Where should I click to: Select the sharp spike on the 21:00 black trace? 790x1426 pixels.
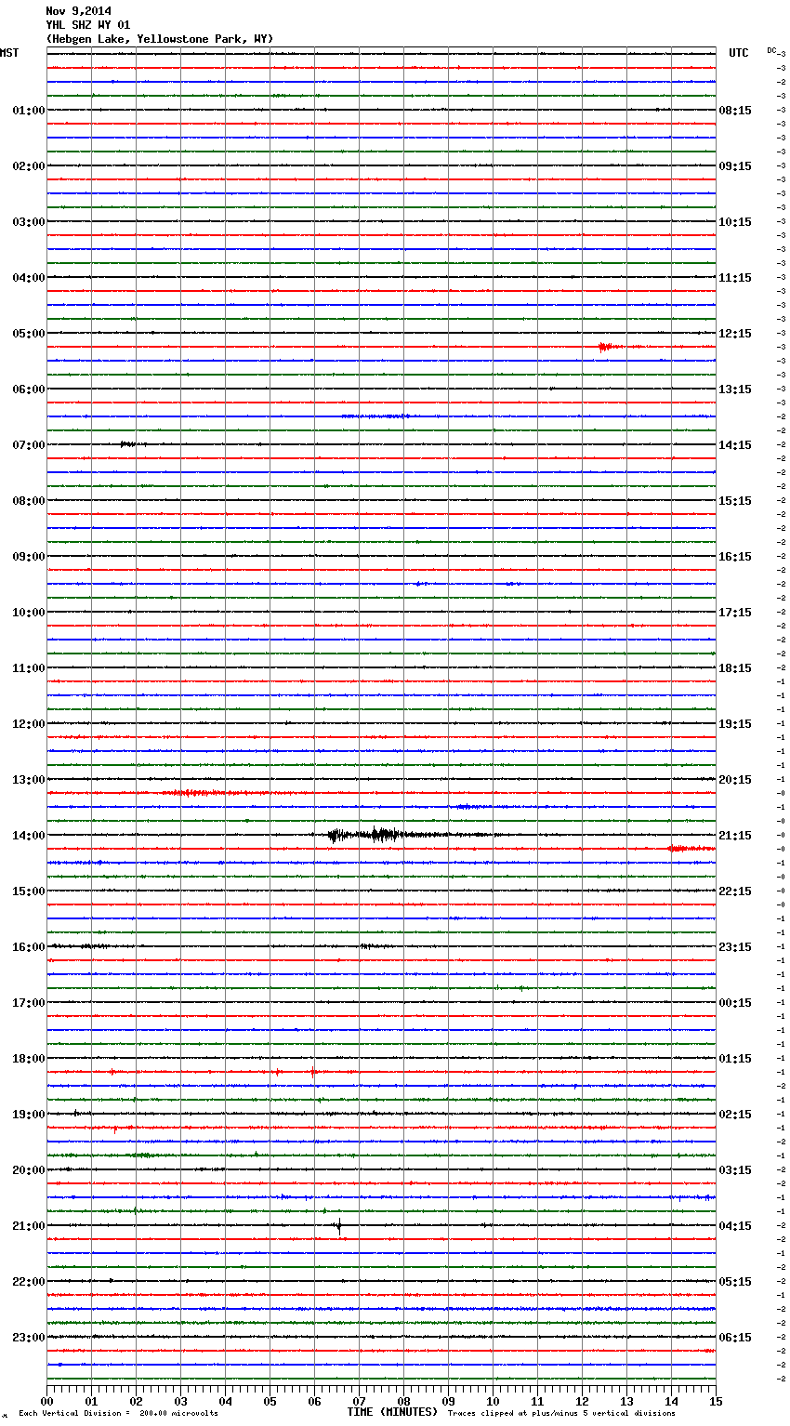click(339, 1226)
